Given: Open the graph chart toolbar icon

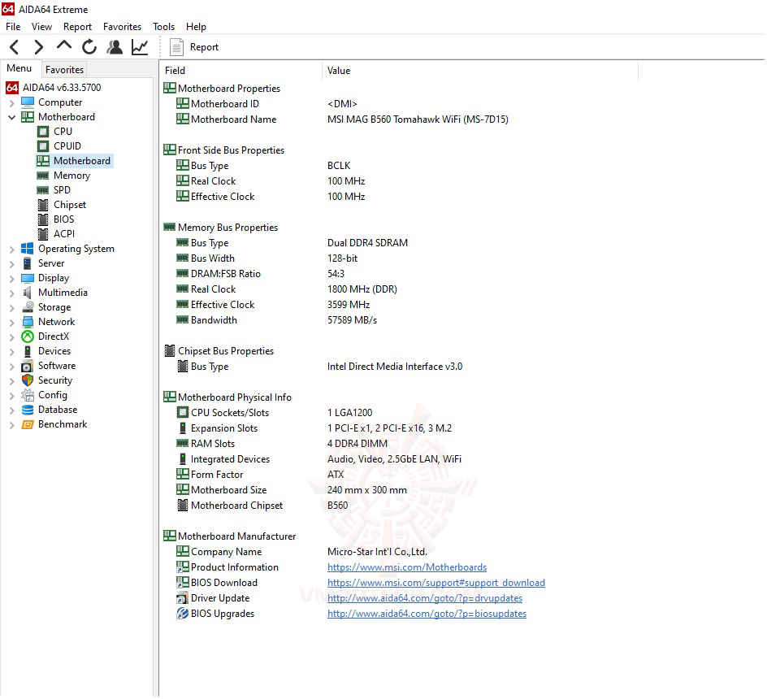Looking at the screenshot, I should (140, 47).
